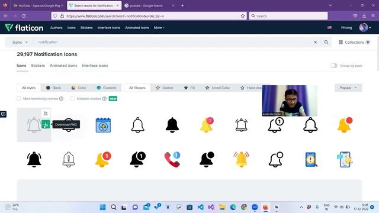
Task: Add first bell icon to collection
Action: click(x=46, y=113)
